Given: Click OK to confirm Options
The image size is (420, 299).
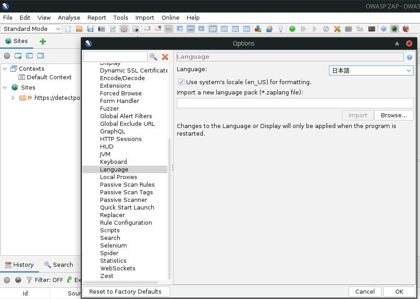Looking at the screenshot, I should (399, 291).
